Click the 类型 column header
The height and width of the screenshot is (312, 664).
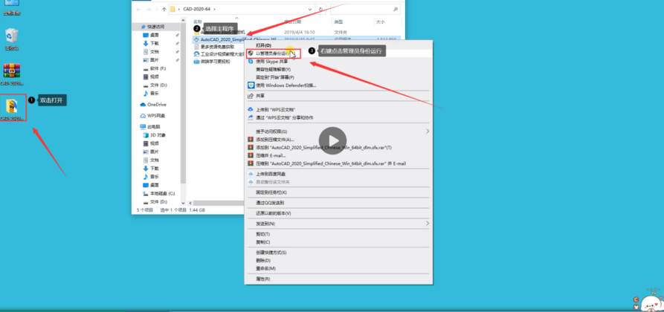point(338,22)
